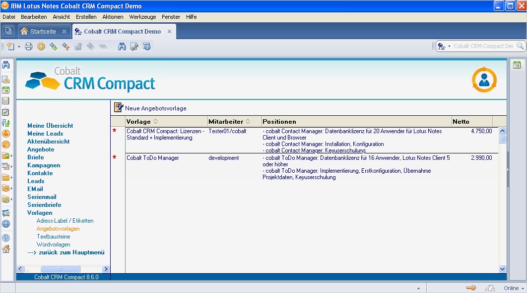Image resolution: width=527 pixels, height=293 pixels.
Task: Select Wordvorlagen under Vorlagen
Action: point(54,244)
